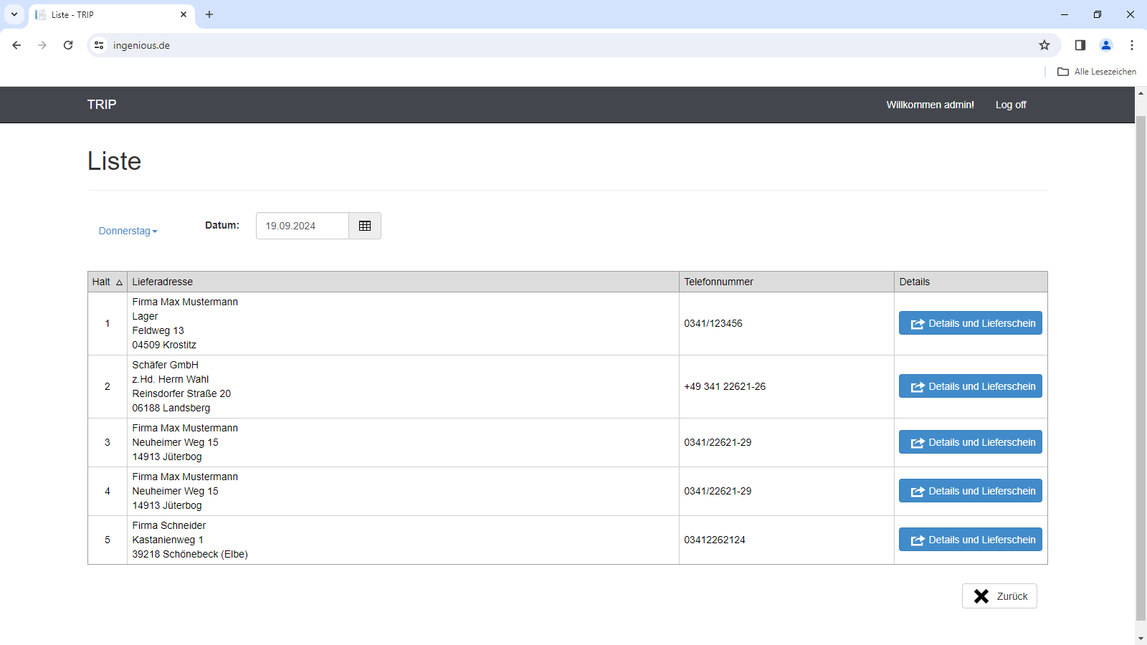The image size is (1147, 645).
Task: Bookmark this page with the star icon
Action: pos(1044,45)
